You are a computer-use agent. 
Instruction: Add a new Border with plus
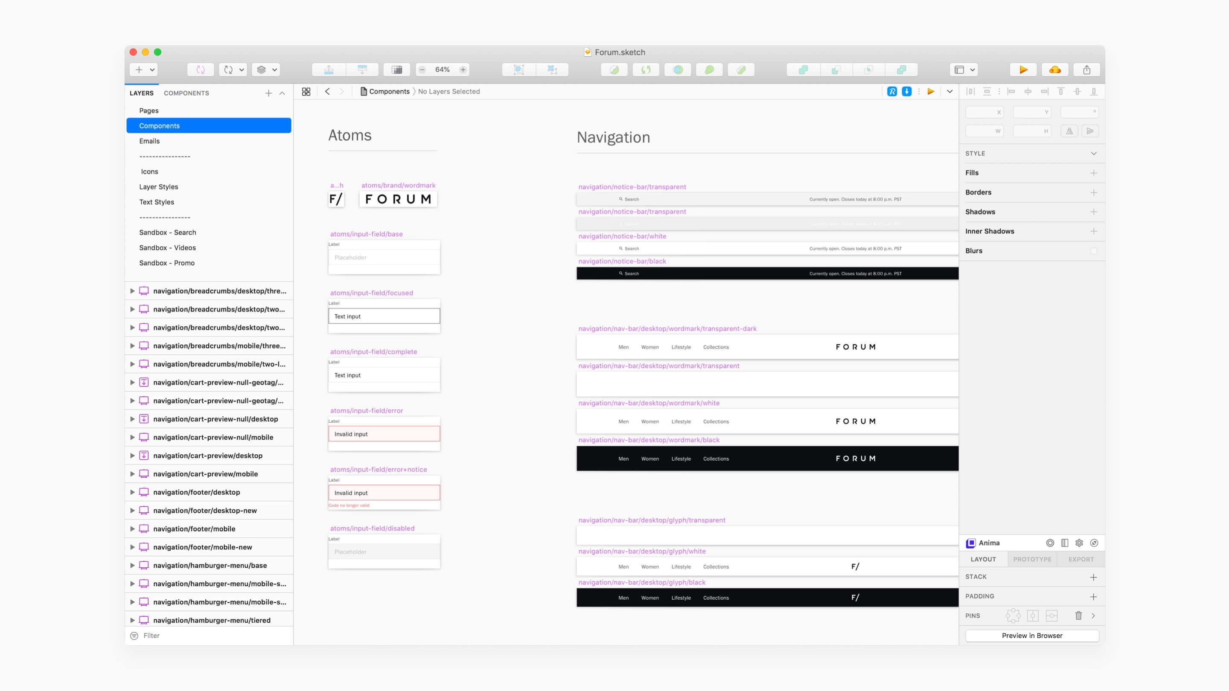click(x=1093, y=193)
